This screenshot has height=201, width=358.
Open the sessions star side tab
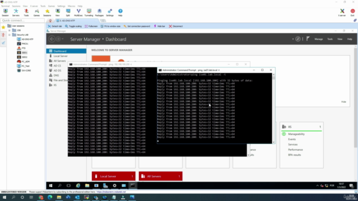tap(3, 27)
